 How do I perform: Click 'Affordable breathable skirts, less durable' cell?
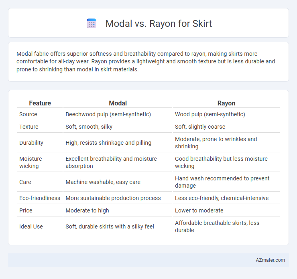click(226, 226)
